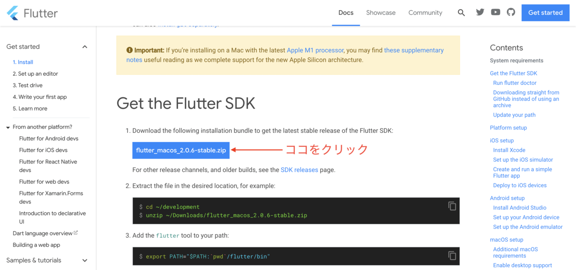
Task: Jump to System requirements in Contents
Action: point(516,60)
